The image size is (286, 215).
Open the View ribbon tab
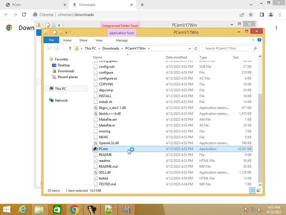[x=99, y=40]
